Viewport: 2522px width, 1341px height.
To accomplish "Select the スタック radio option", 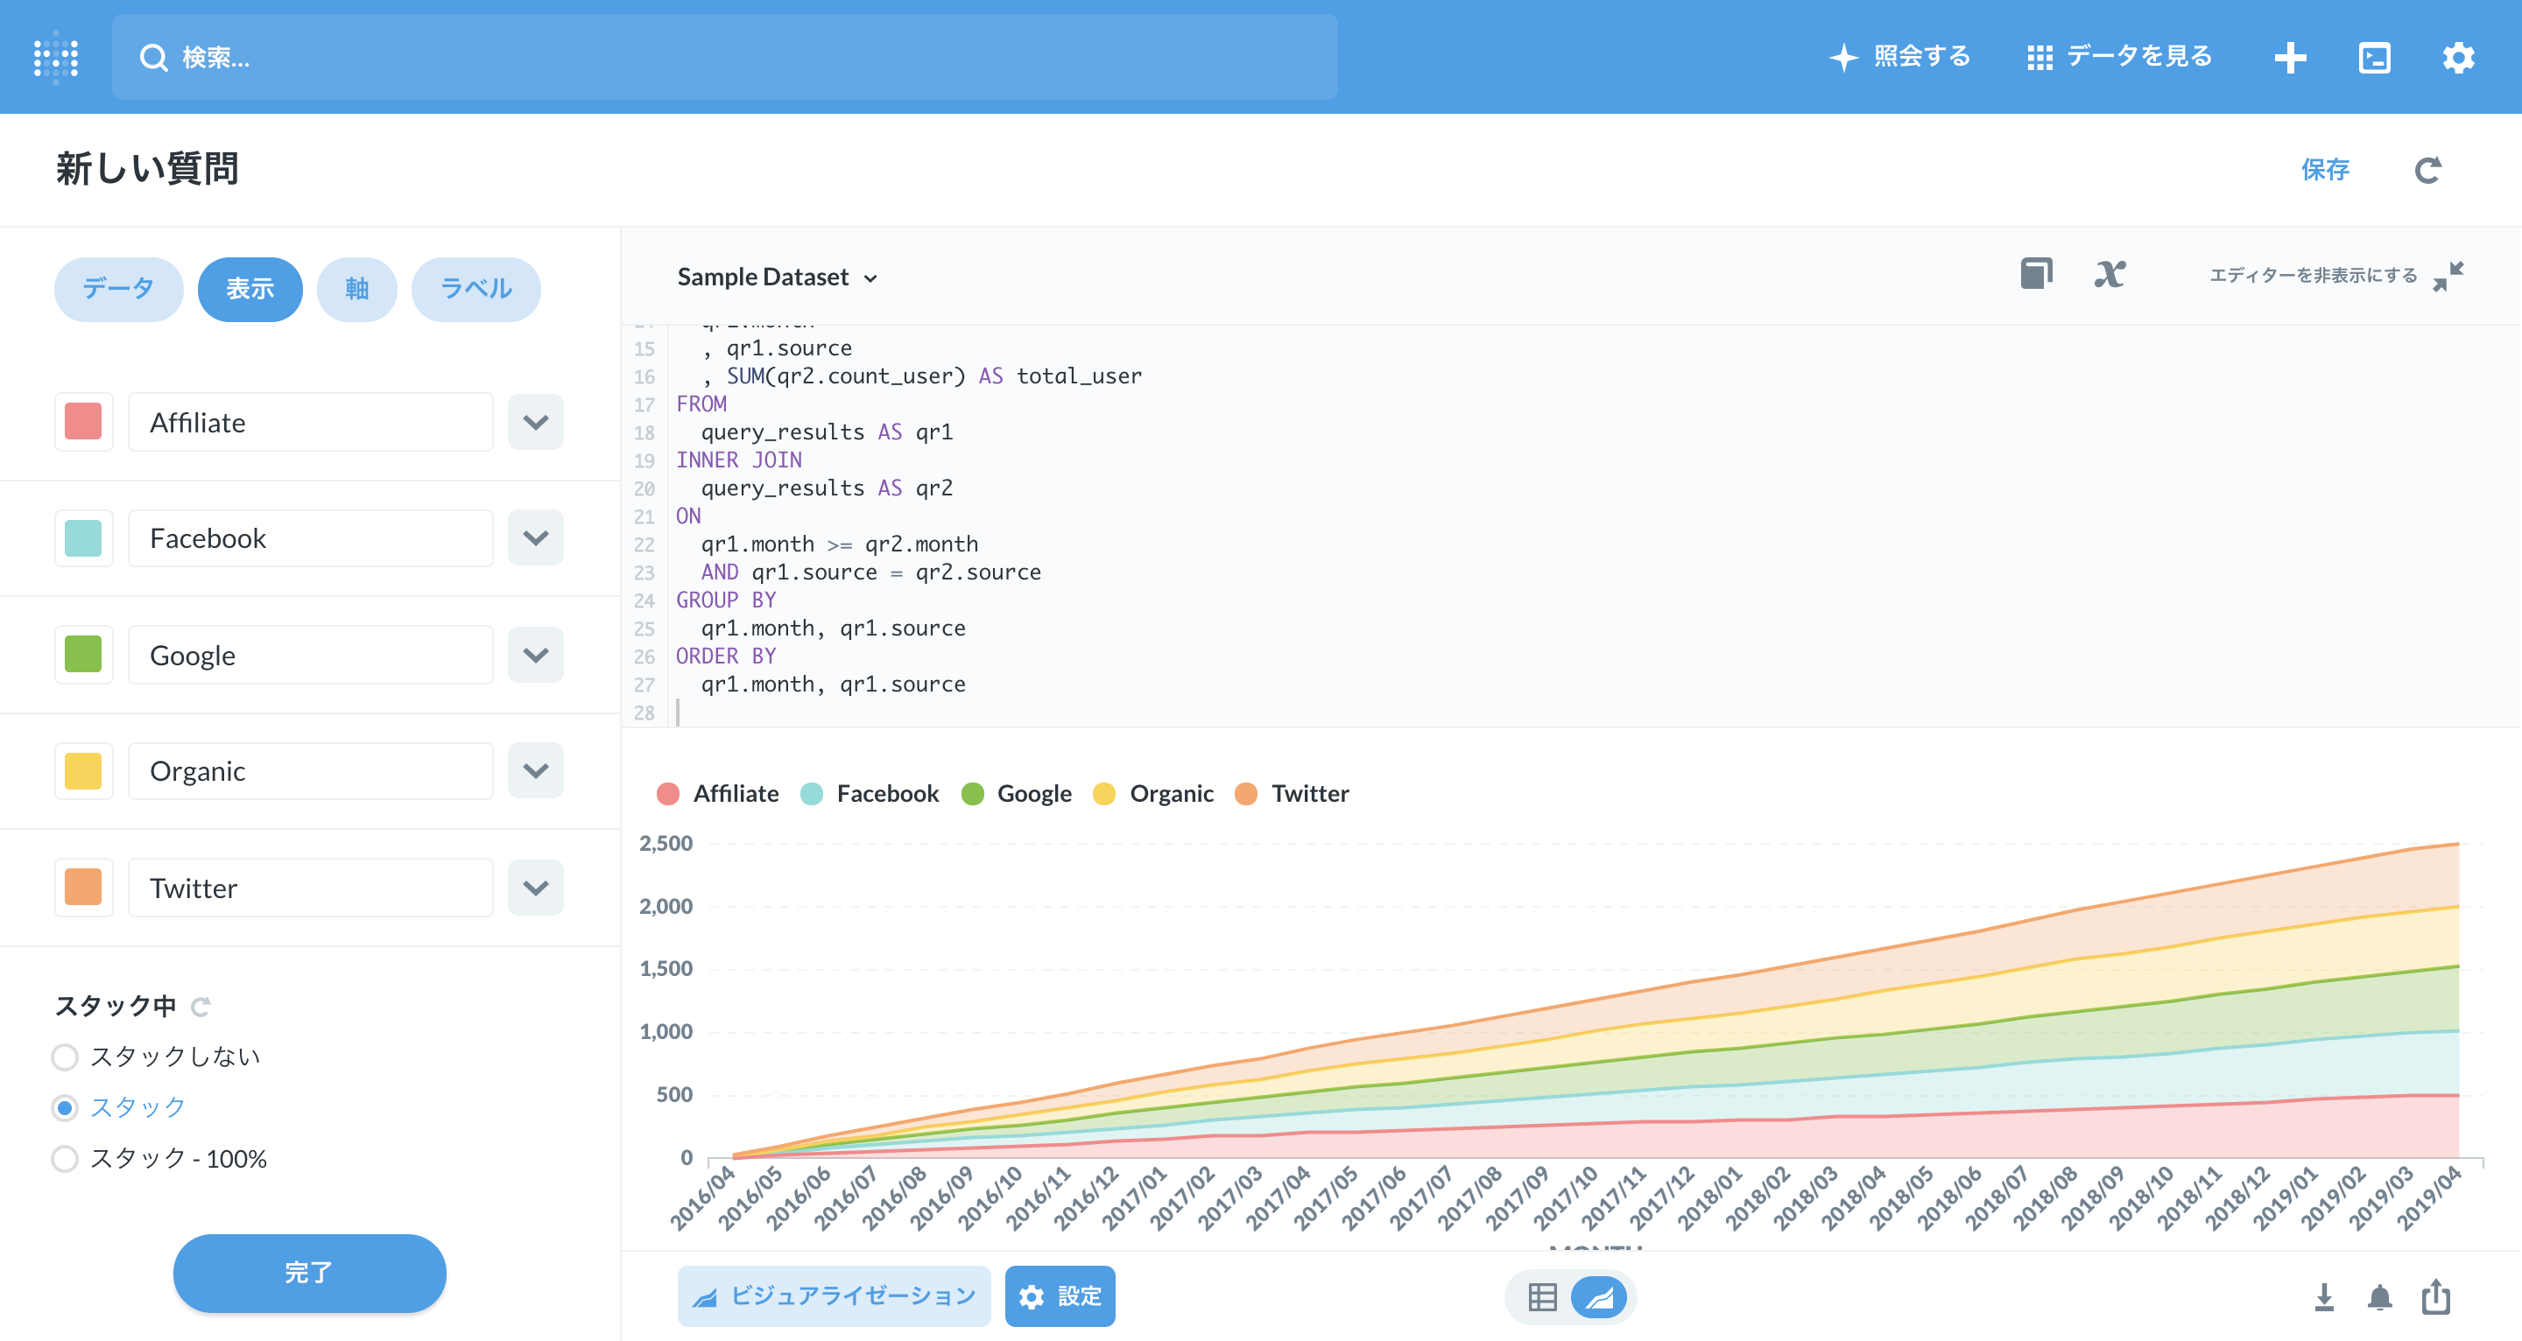I will [x=65, y=1108].
